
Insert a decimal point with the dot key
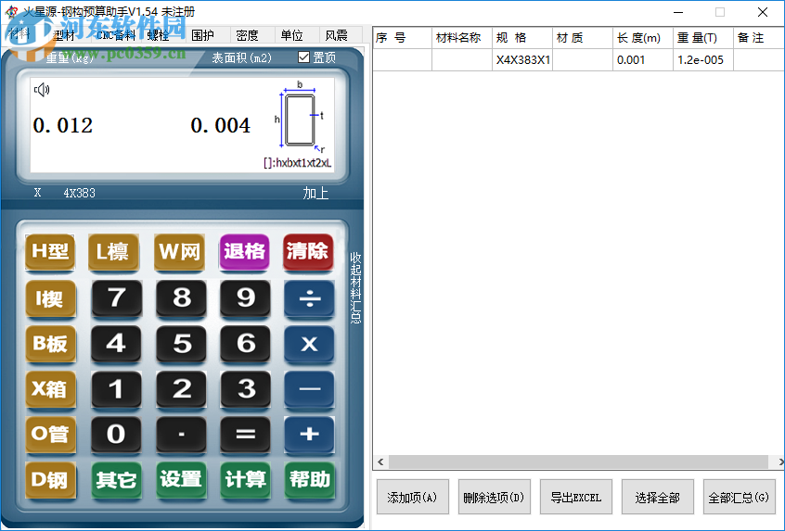(181, 434)
